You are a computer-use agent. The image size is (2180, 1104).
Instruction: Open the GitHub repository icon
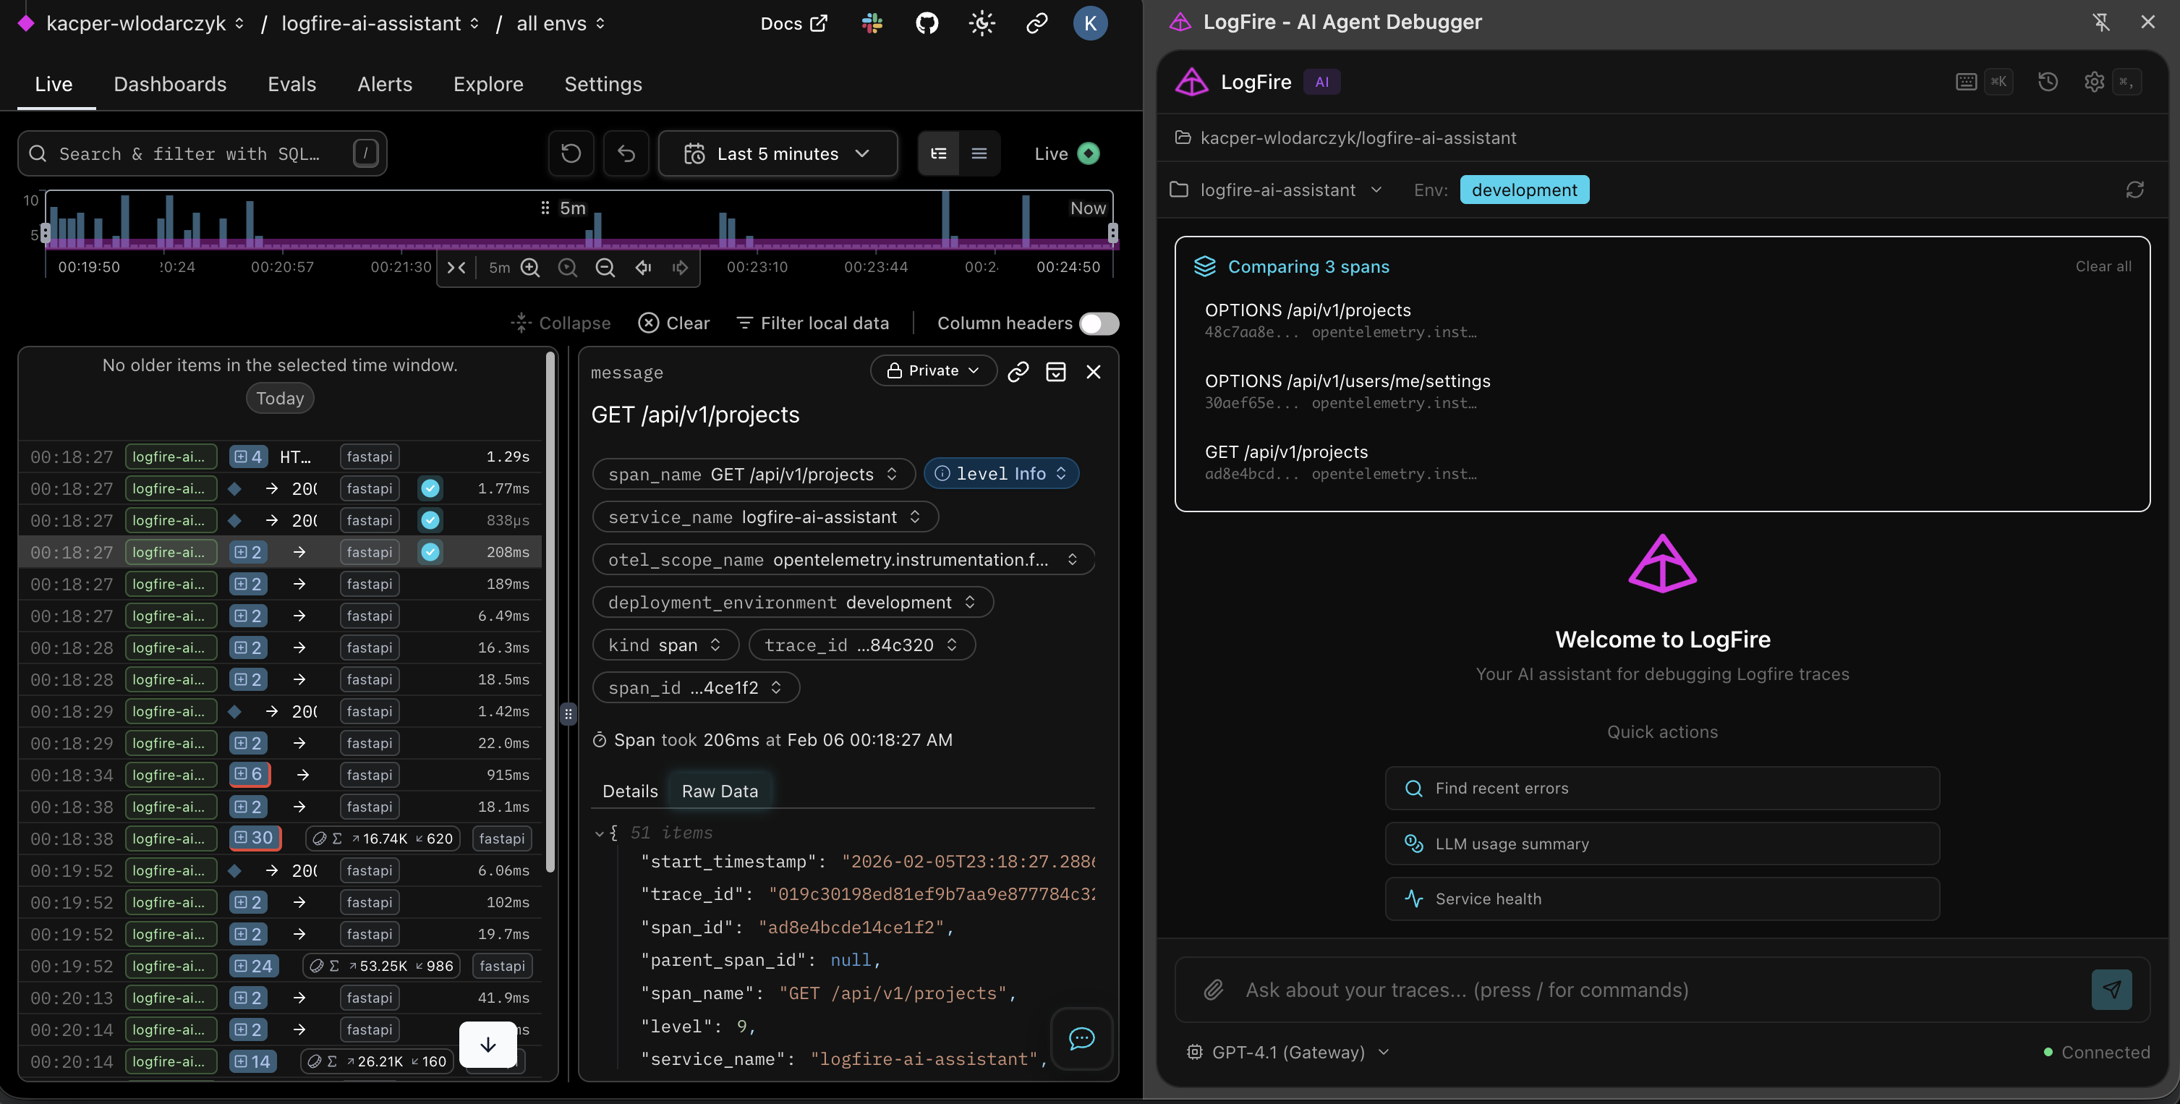tap(926, 23)
